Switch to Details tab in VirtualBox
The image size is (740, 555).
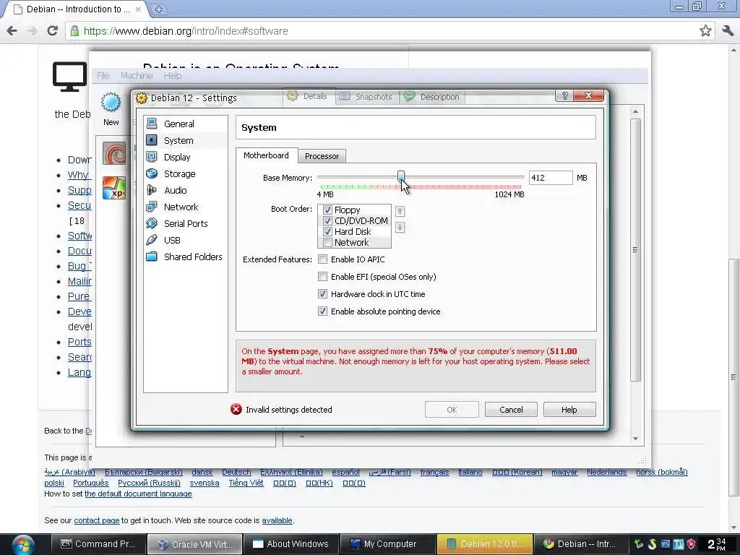[x=309, y=96]
